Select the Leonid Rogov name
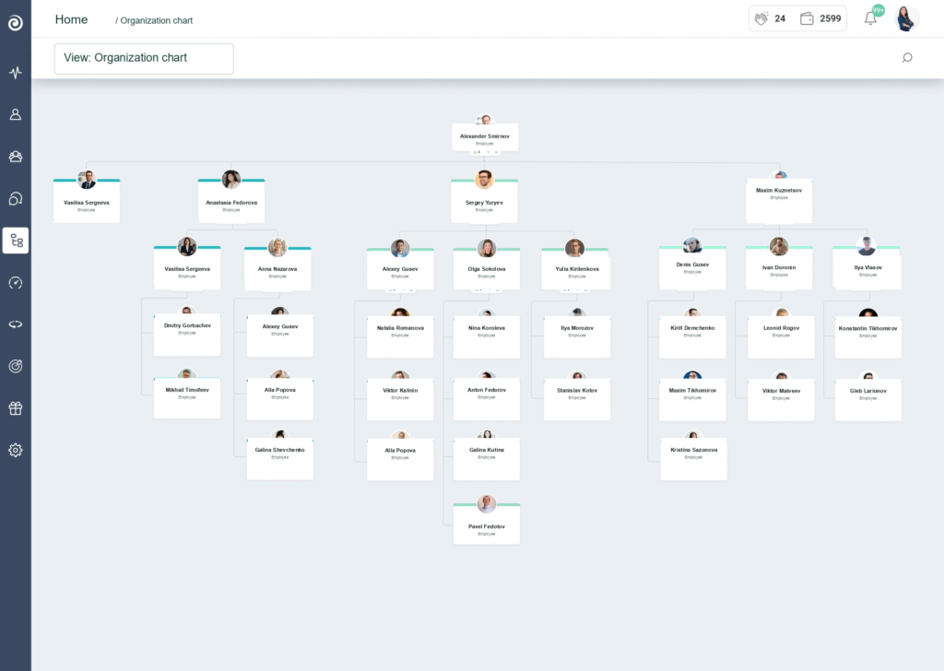 [x=781, y=328]
